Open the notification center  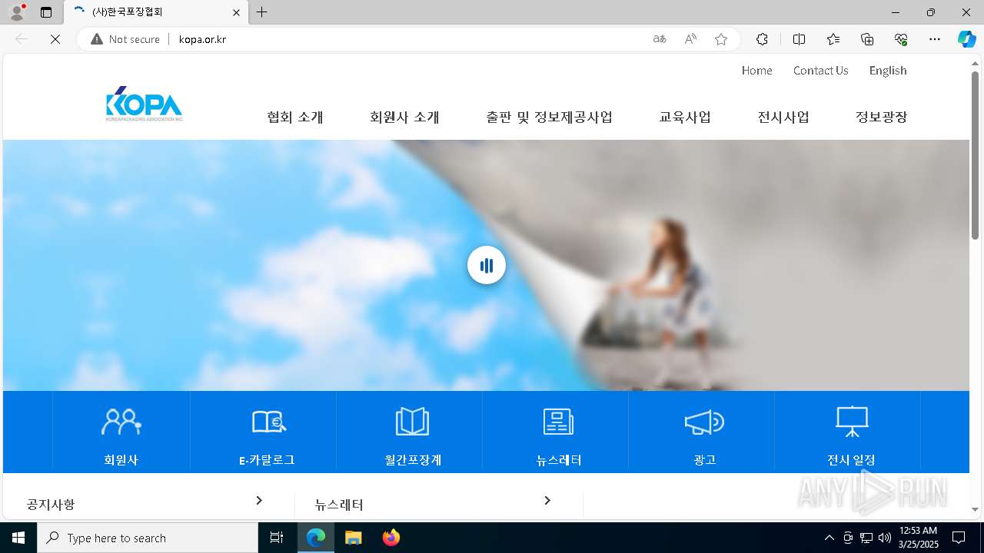tap(959, 538)
